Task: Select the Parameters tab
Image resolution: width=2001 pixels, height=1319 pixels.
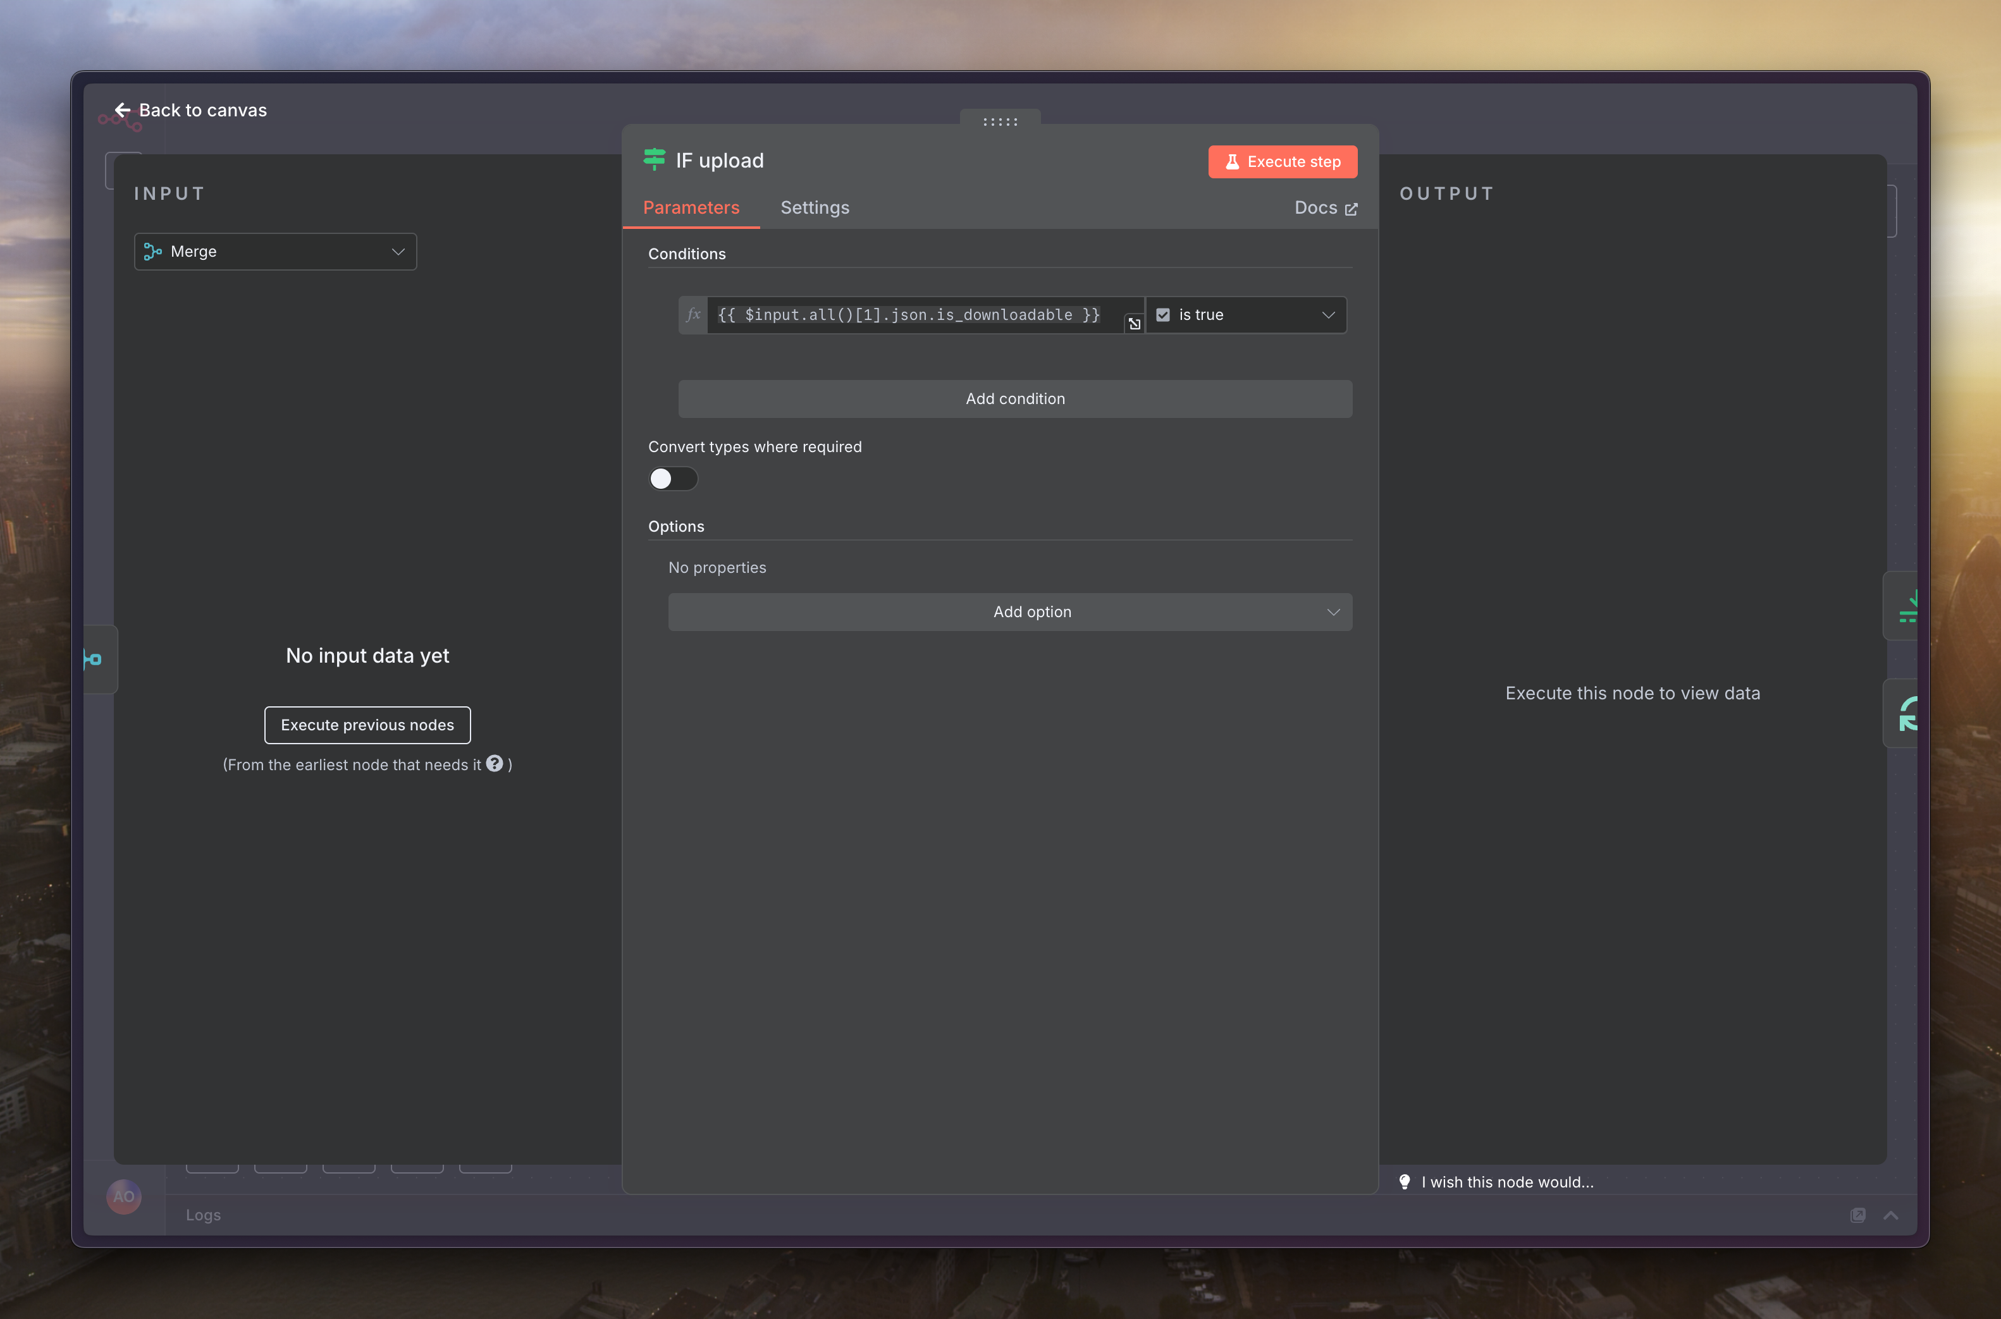Action: point(691,208)
